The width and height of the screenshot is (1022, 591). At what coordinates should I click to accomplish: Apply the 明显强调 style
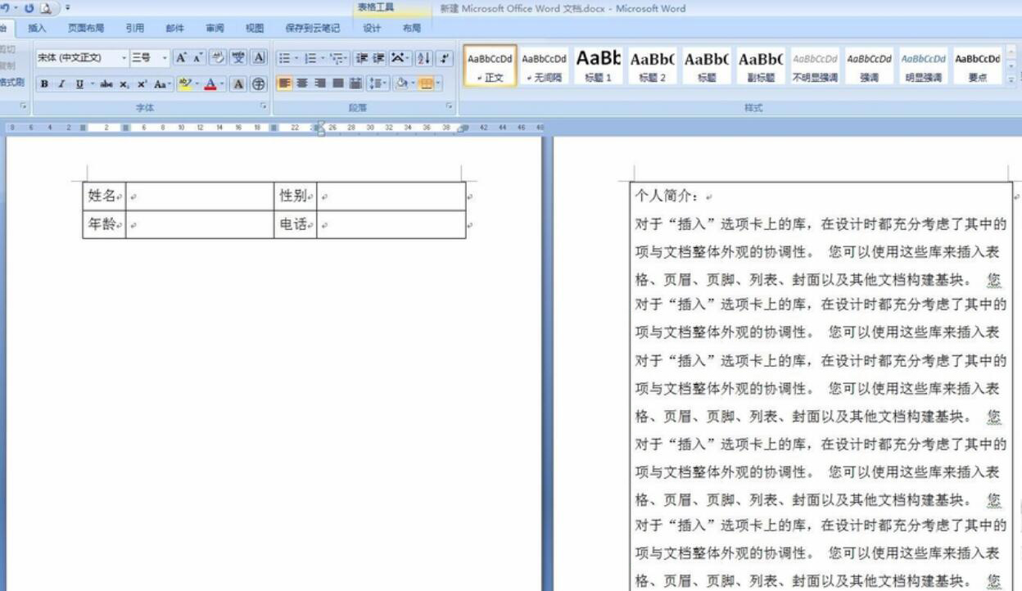pyautogui.click(x=923, y=65)
